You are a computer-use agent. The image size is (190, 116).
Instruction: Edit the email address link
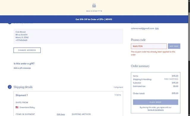point(157,28)
